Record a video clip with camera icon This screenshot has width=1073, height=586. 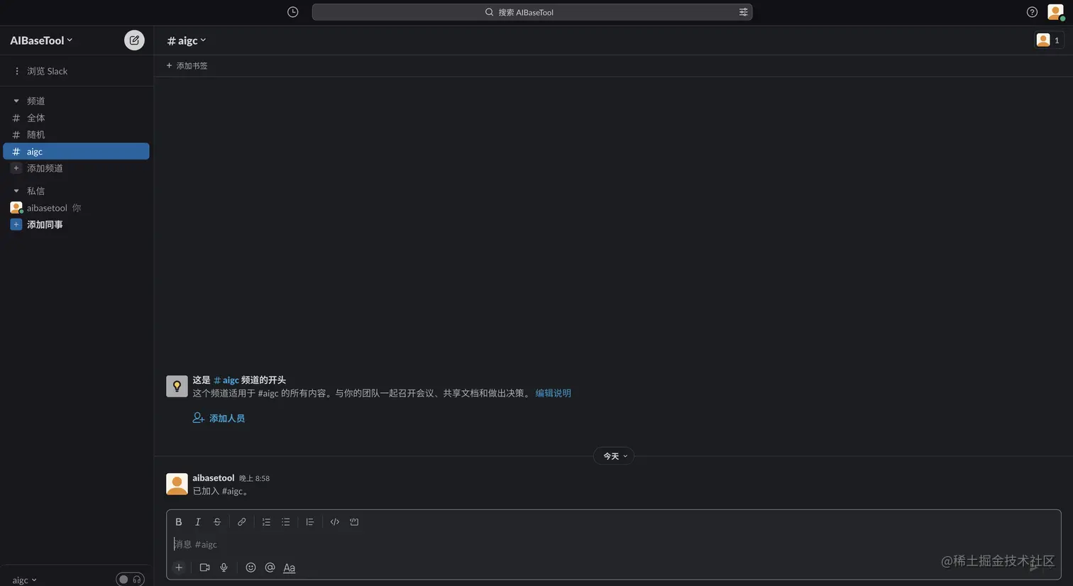pos(204,568)
